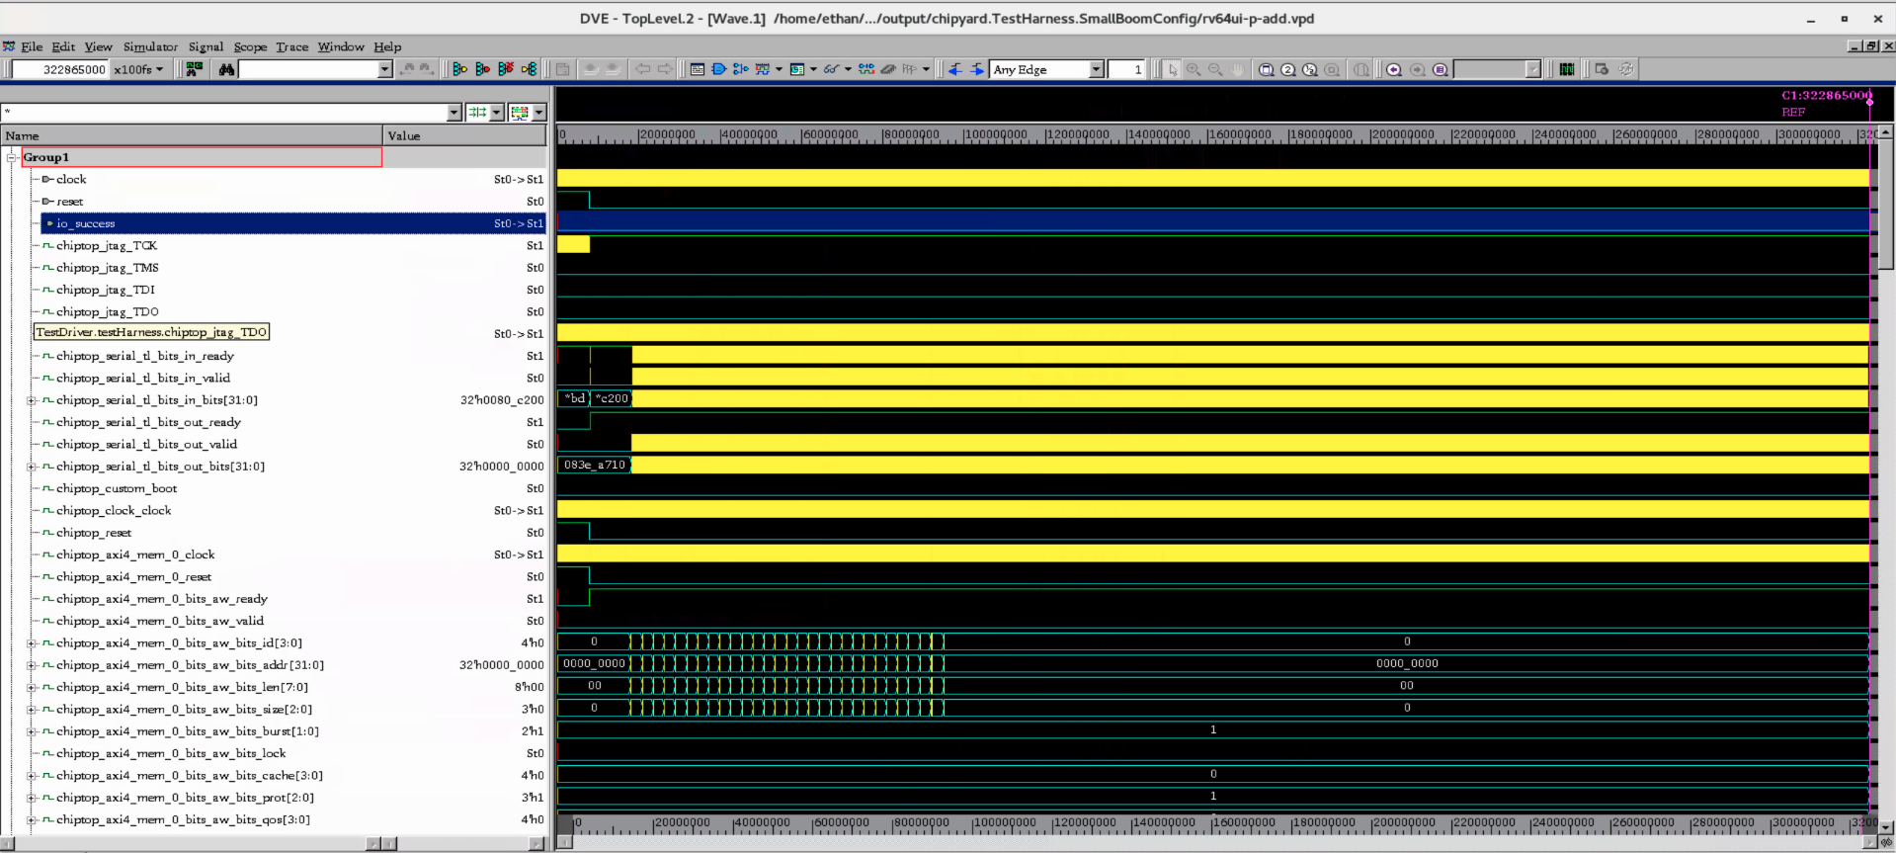The height and width of the screenshot is (853, 1896).
Task: Click the previous view back icon
Action: 1394,69
